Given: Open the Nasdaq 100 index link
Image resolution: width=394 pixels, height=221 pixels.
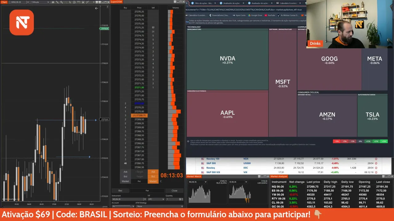Looking at the screenshot, I should [x=213, y=159].
